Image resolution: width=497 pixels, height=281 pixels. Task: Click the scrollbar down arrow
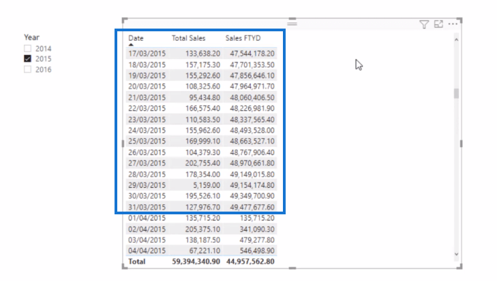tap(456, 254)
